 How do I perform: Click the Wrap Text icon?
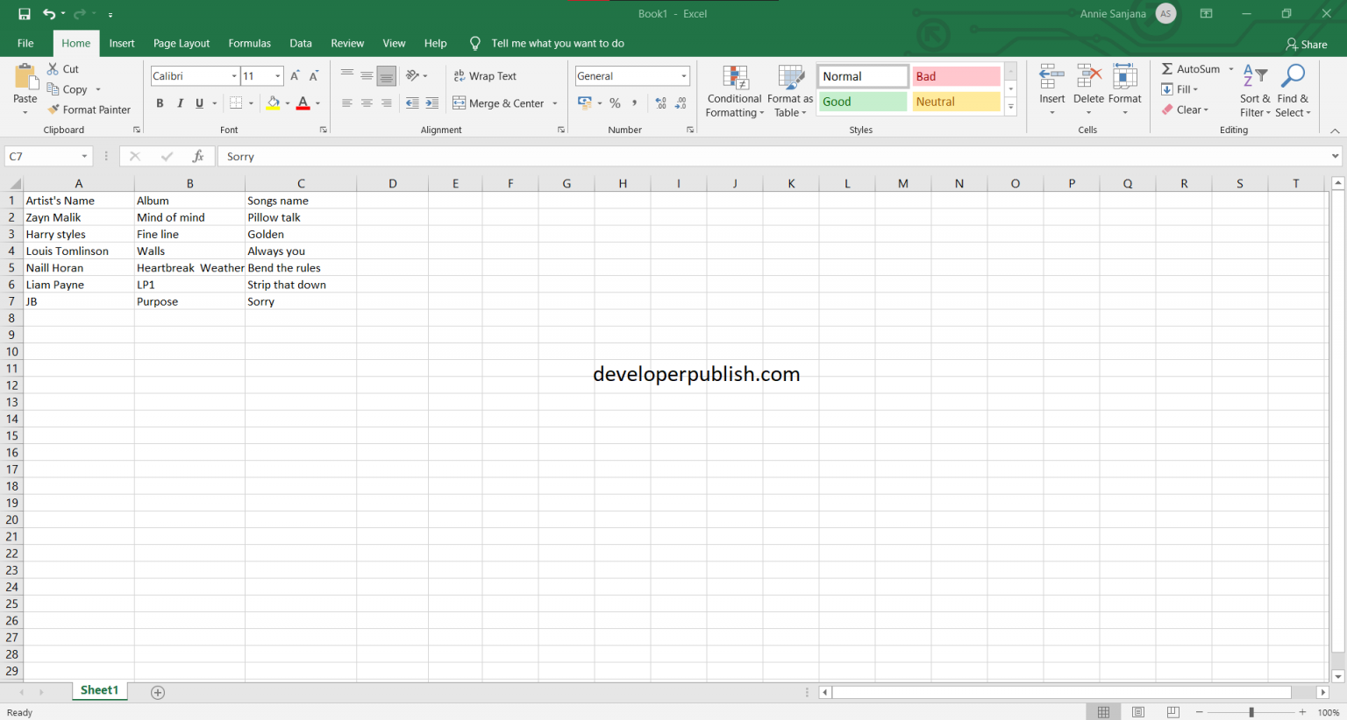(485, 75)
